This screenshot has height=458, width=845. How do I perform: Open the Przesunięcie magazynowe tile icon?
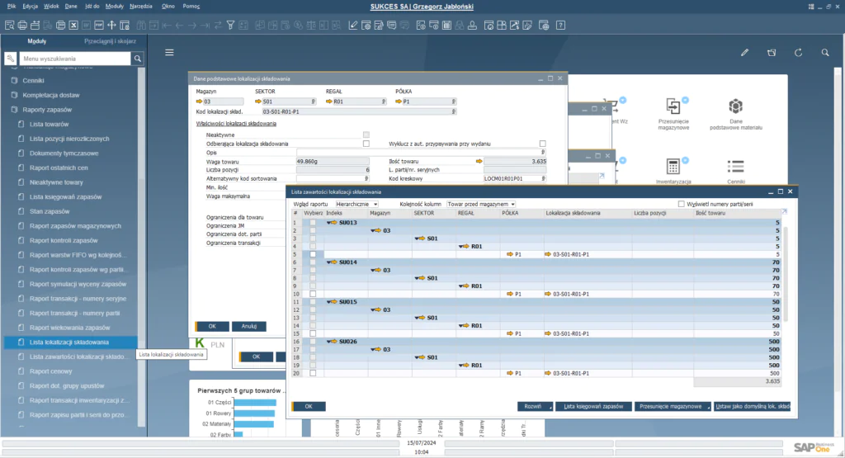(x=674, y=106)
